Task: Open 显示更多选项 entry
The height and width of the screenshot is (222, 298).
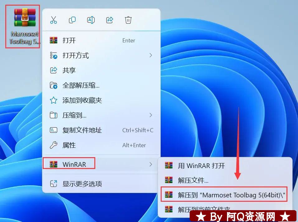Action: click(82, 184)
